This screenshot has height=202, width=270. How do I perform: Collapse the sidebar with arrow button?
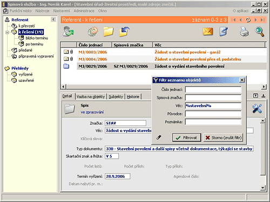53,19
